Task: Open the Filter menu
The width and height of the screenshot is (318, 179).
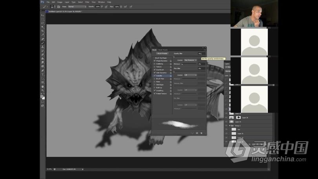Action: 87,2
